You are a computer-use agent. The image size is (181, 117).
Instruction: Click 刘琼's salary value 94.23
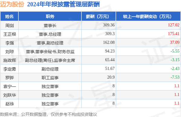(x=110, y=51)
